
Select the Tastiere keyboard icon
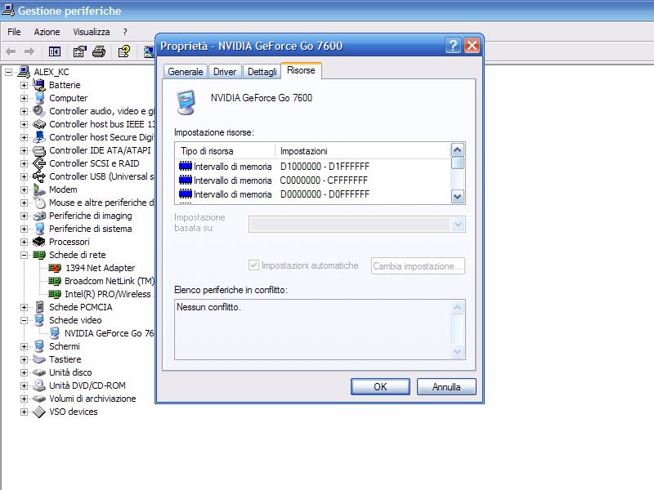39,359
